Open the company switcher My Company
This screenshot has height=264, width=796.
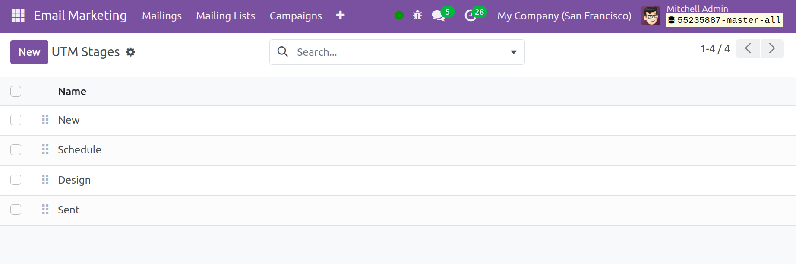pos(564,16)
